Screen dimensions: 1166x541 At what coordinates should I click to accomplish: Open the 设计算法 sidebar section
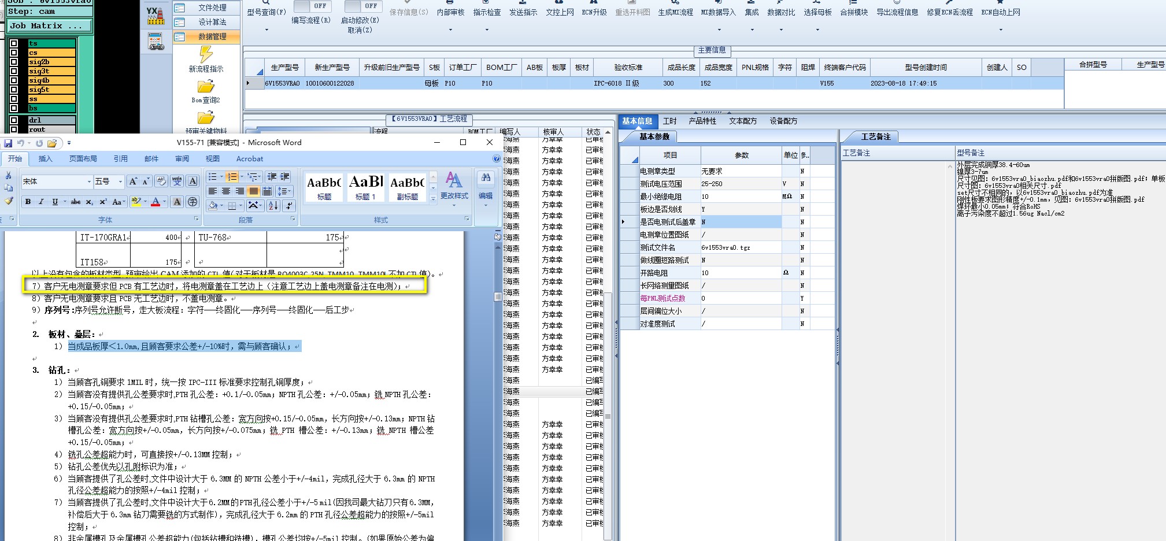(x=208, y=22)
